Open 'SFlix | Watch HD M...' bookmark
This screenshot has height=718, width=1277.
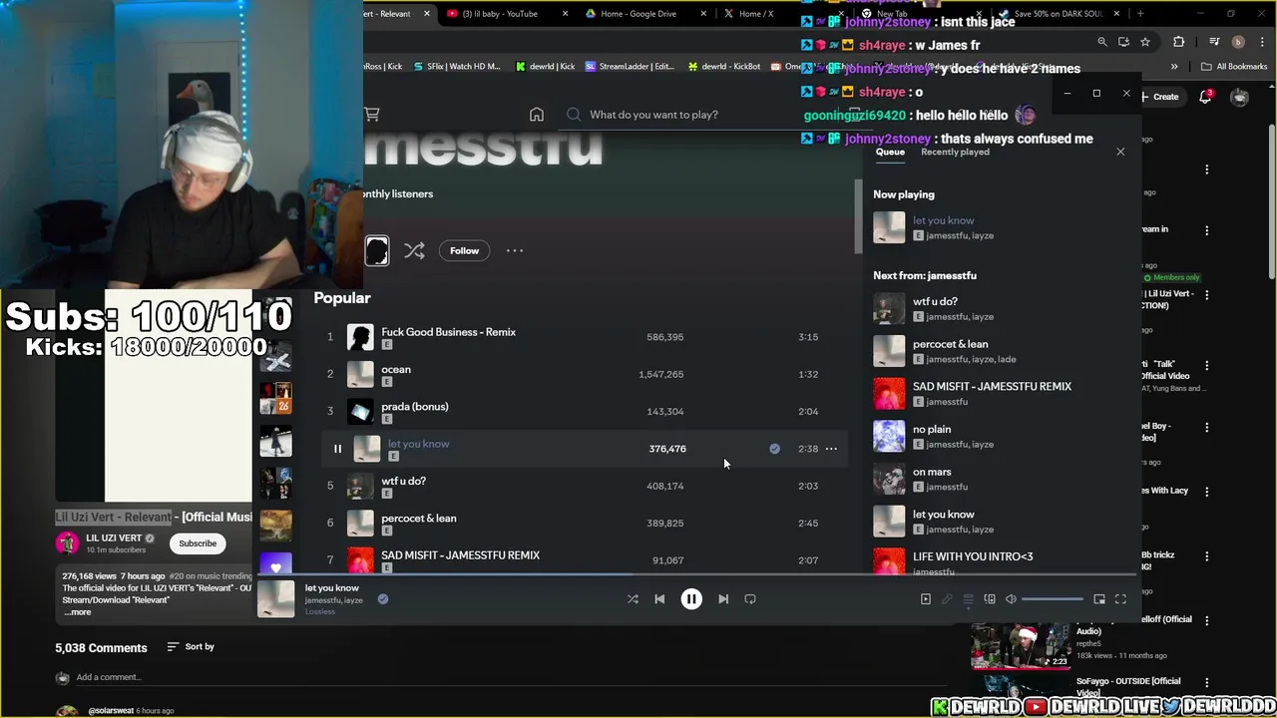[456, 67]
